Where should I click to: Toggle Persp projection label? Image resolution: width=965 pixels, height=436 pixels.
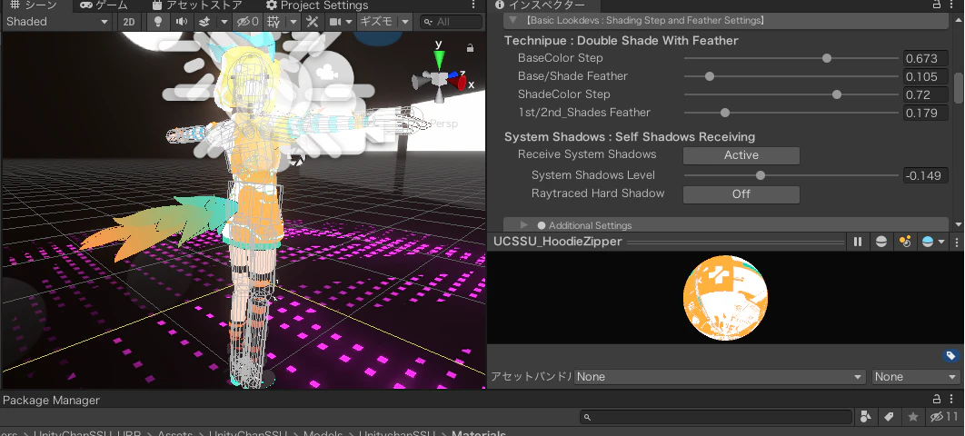(444, 124)
